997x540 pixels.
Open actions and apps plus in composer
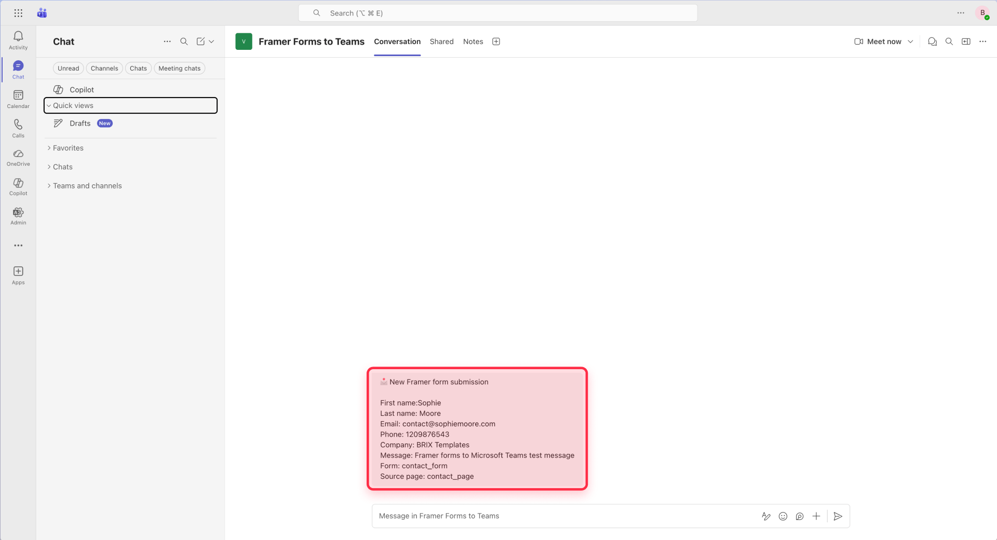pyautogui.click(x=816, y=516)
